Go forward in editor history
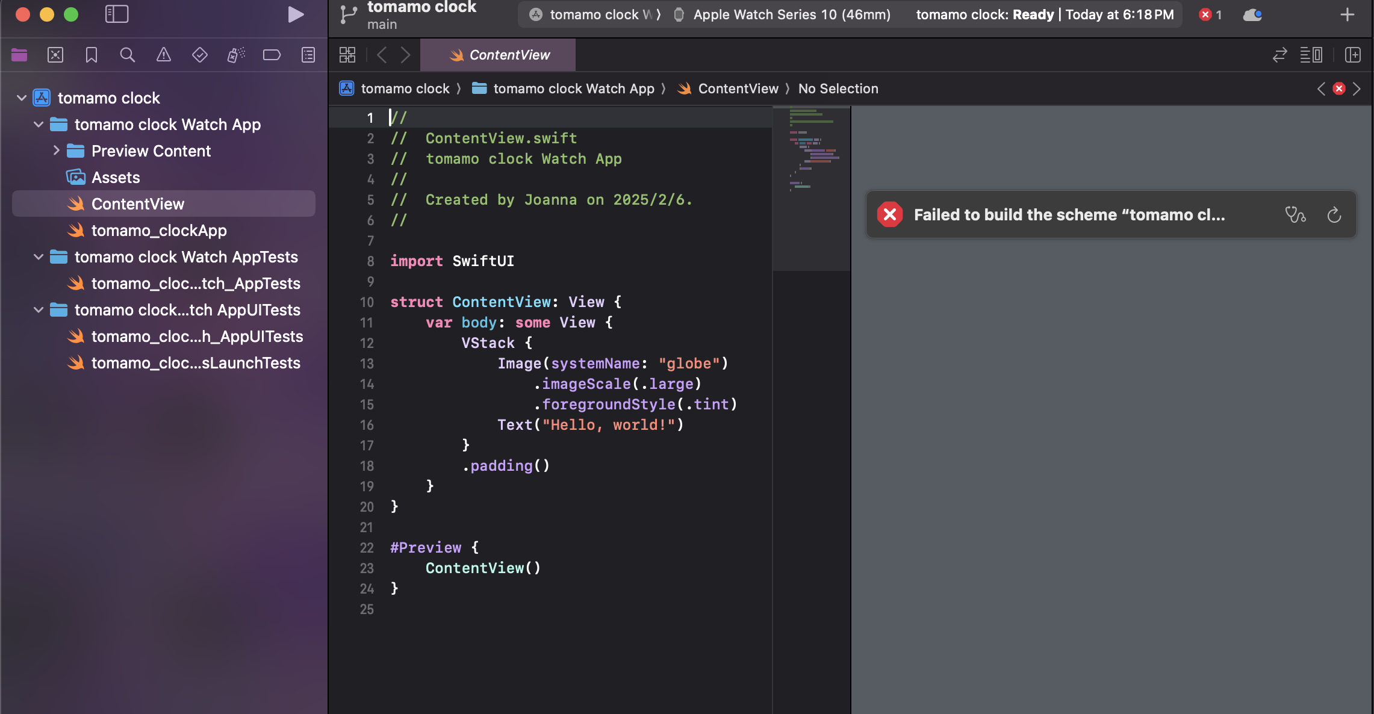The image size is (1374, 714). tap(406, 55)
